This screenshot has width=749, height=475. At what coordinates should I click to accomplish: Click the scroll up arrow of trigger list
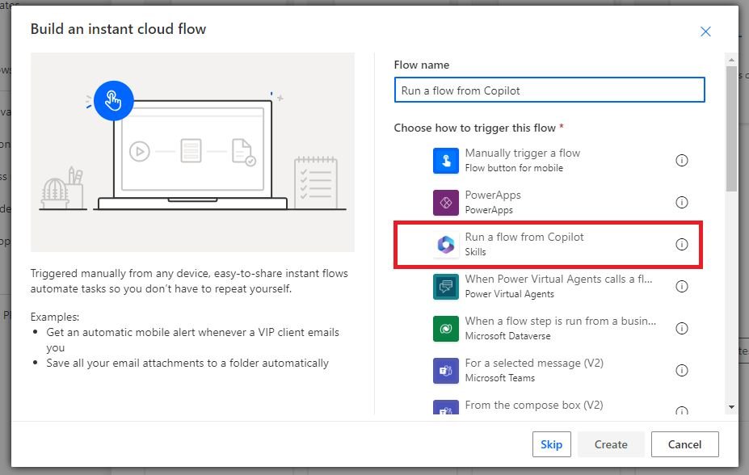[731, 60]
